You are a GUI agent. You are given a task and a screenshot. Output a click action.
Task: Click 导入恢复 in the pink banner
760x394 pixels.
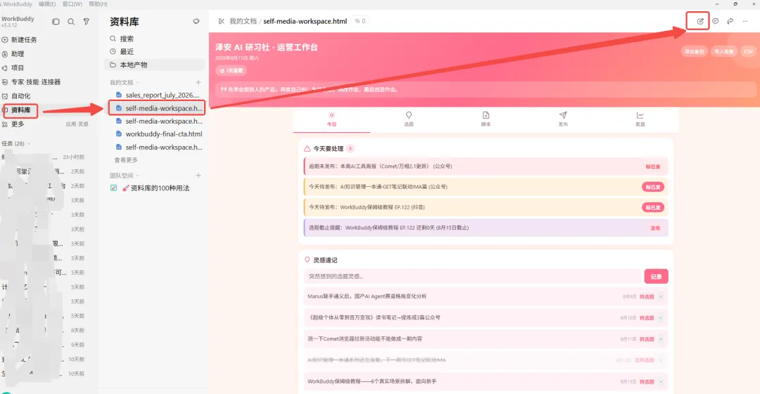[724, 51]
